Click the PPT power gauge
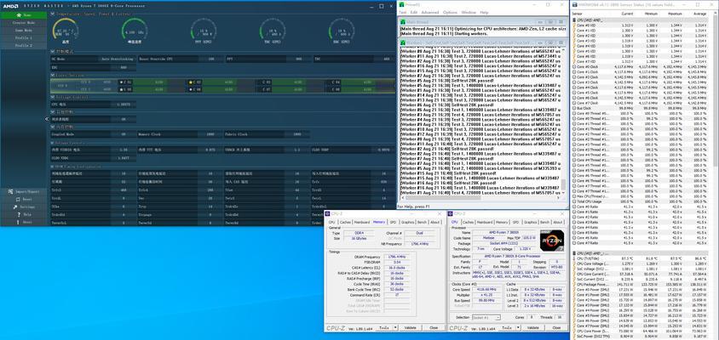 click(203, 31)
